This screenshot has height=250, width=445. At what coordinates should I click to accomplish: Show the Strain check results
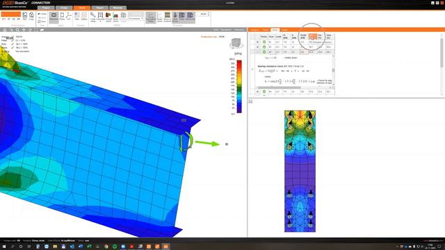pos(116,17)
